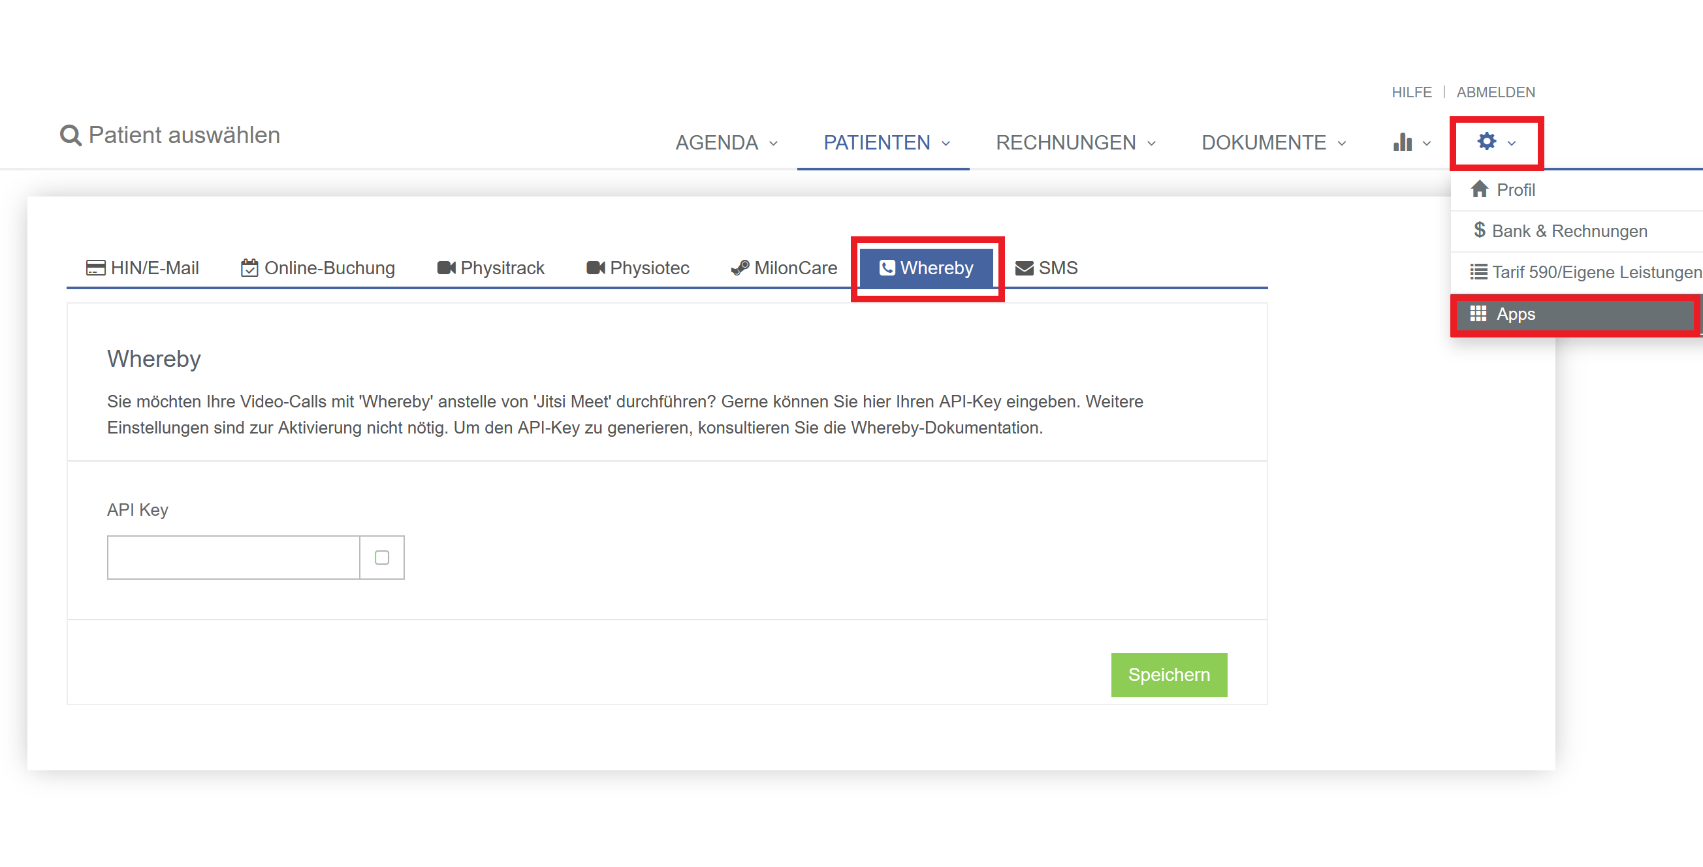Image resolution: width=1703 pixels, height=867 pixels.
Task: Toggle the checkbox next to API Key field
Action: 381,558
